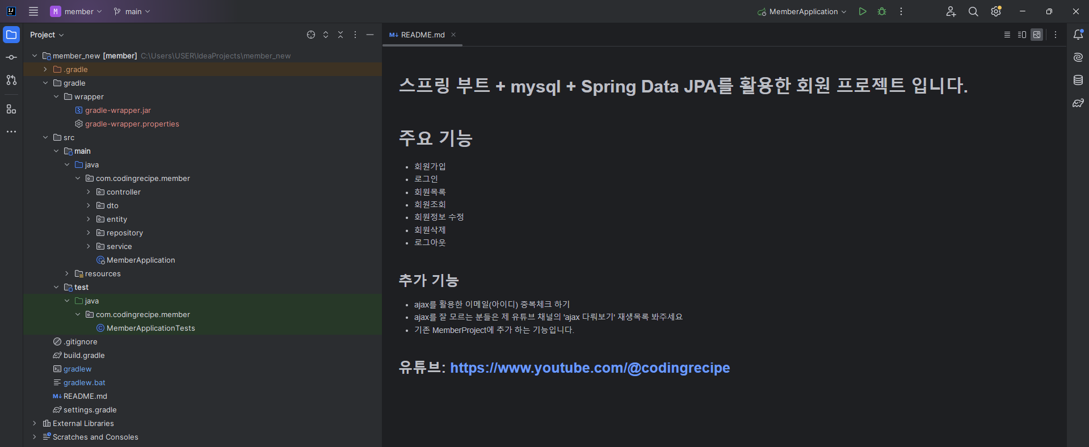
Task: Select the service package
Action: coord(119,246)
